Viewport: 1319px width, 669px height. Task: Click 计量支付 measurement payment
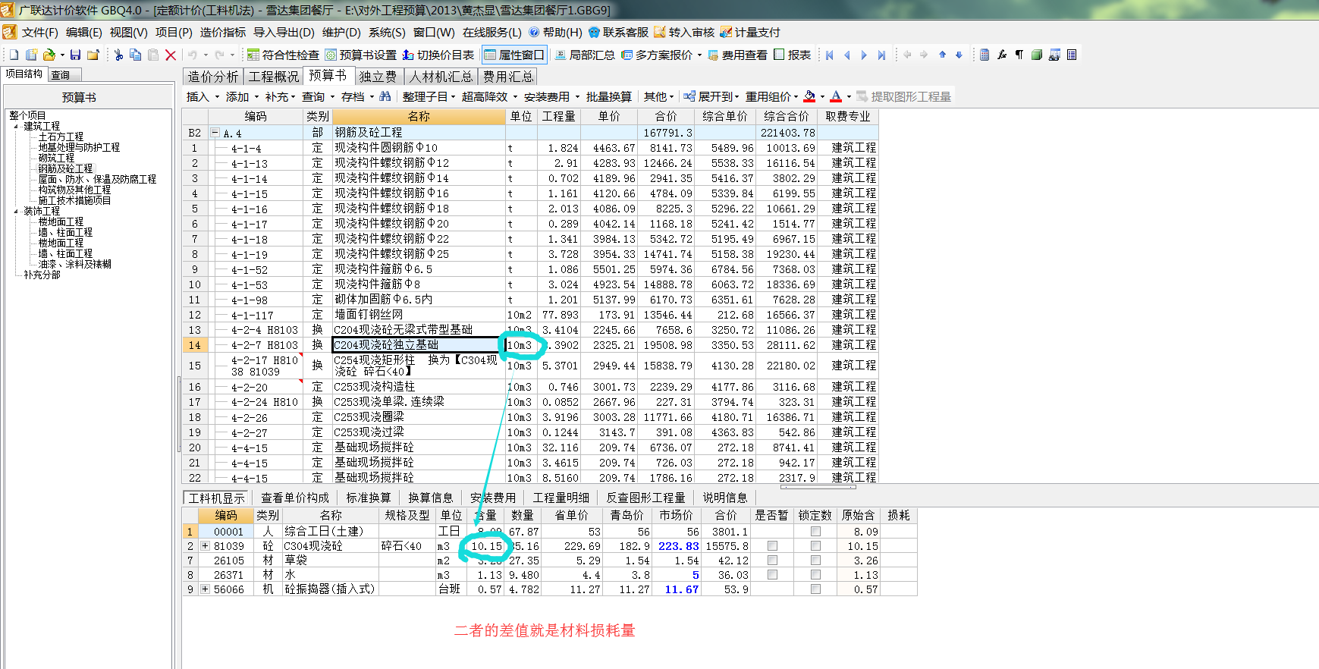750,32
